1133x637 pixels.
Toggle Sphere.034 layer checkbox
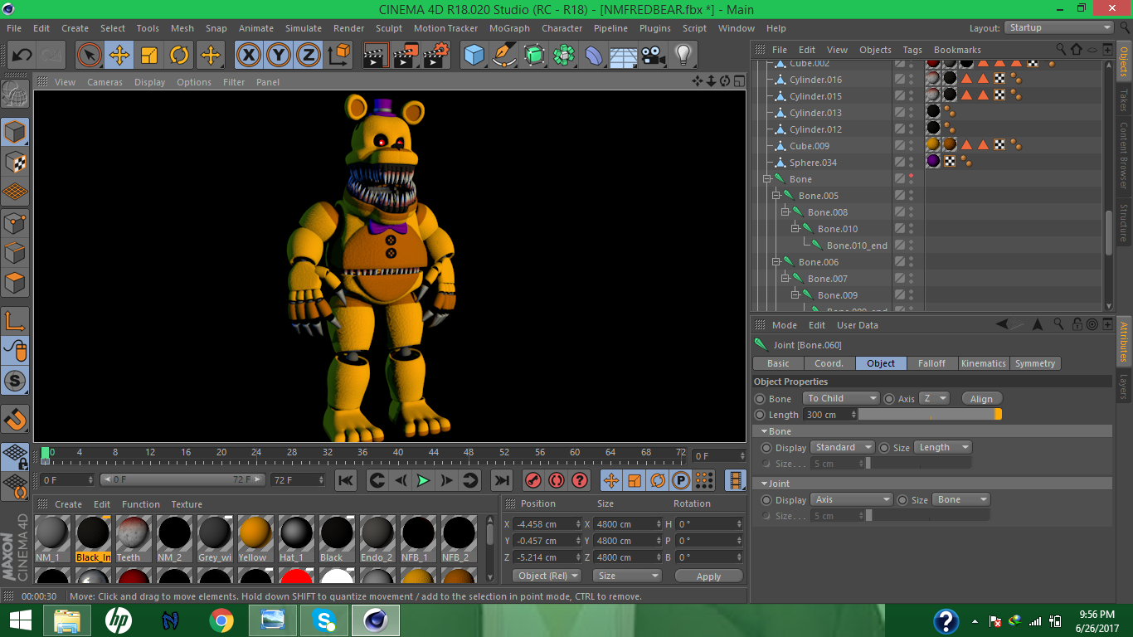(899, 163)
